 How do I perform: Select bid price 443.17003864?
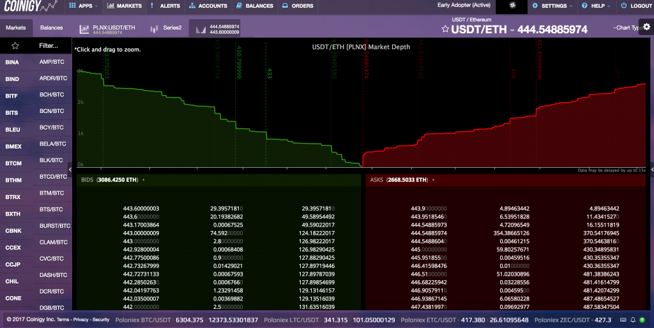141,225
